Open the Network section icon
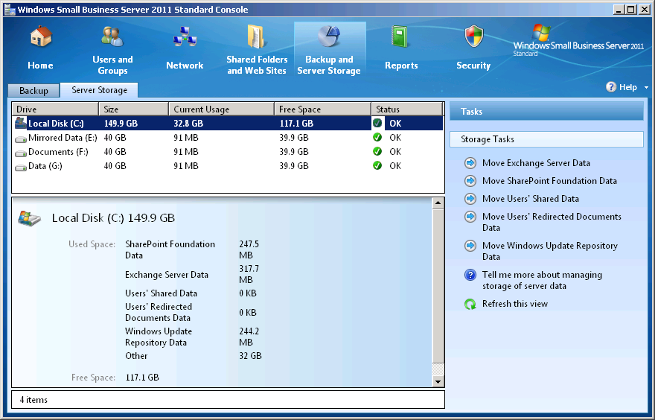The width and height of the screenshot is (655, 420). 185,36
